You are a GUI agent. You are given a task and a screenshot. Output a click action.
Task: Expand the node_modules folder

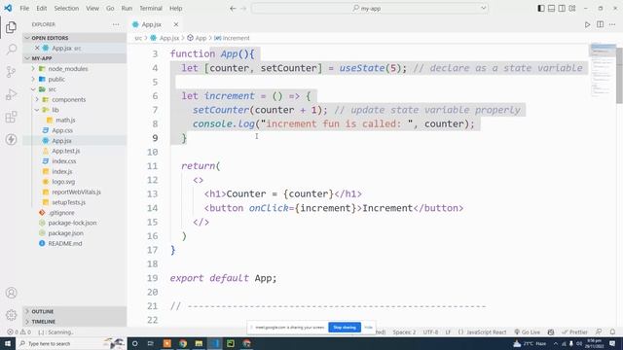coord(67,69)
